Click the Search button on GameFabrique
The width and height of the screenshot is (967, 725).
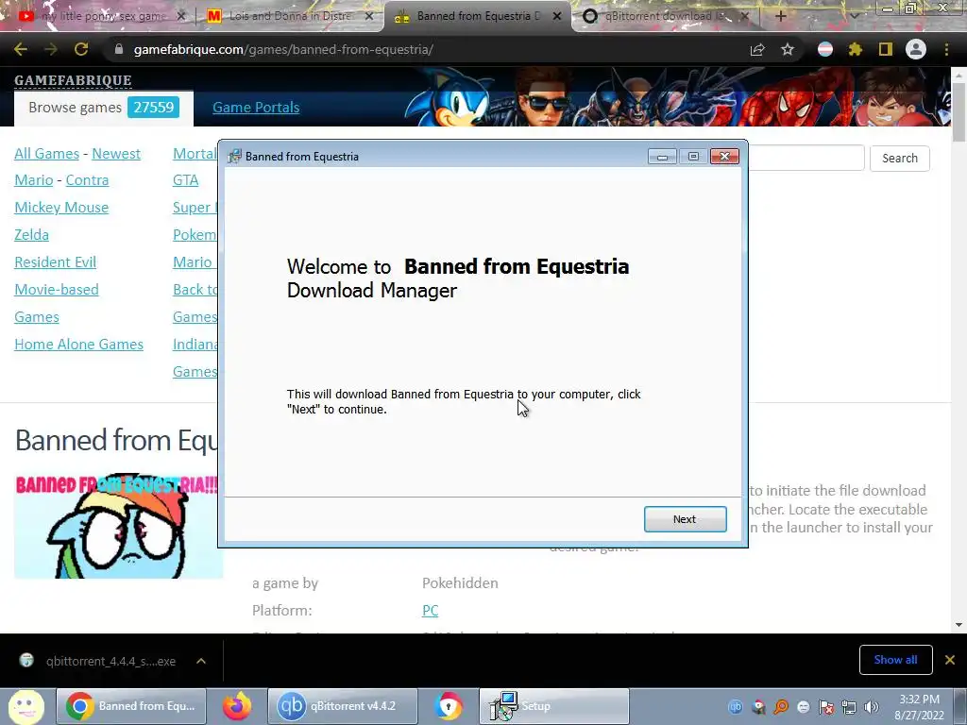click(x=900, y=158)
